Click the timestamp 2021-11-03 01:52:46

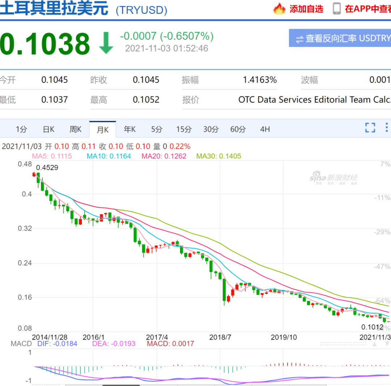(167, 48)
